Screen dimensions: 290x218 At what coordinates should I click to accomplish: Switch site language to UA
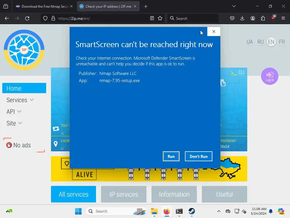[x=250, y=42]
